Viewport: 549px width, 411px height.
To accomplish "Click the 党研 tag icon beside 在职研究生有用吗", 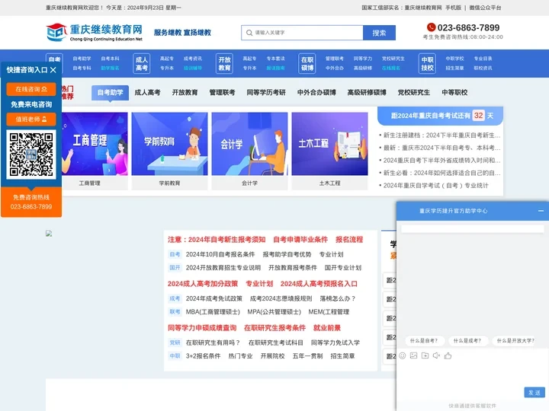I will [175, 342].
